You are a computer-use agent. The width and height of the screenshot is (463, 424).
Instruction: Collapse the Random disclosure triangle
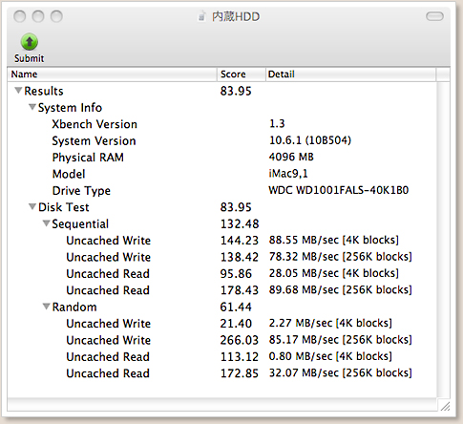pos(46,307)
